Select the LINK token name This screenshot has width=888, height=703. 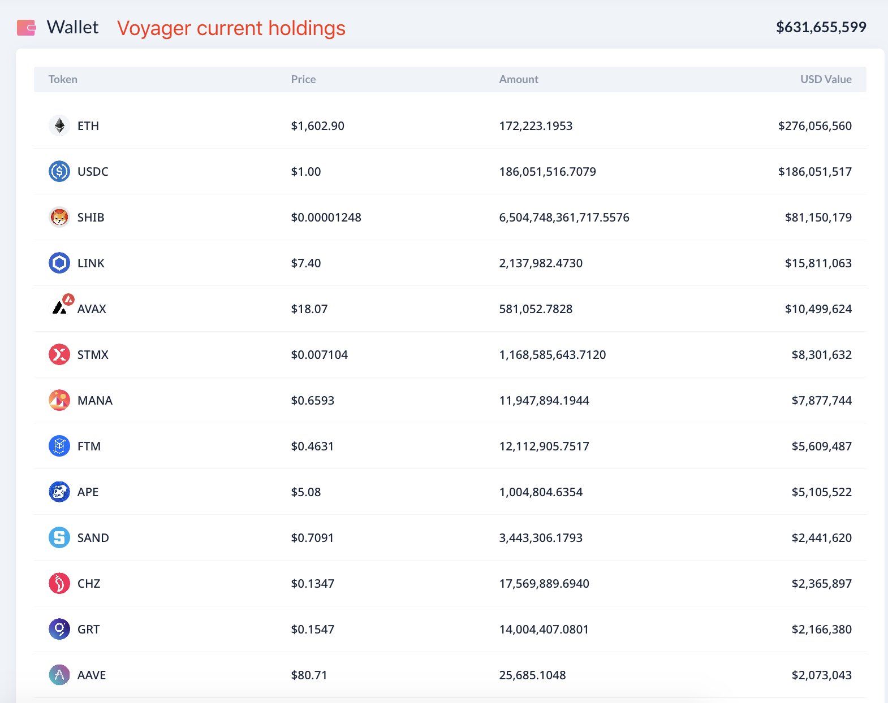pyautogui.click(x=91, y=263)
